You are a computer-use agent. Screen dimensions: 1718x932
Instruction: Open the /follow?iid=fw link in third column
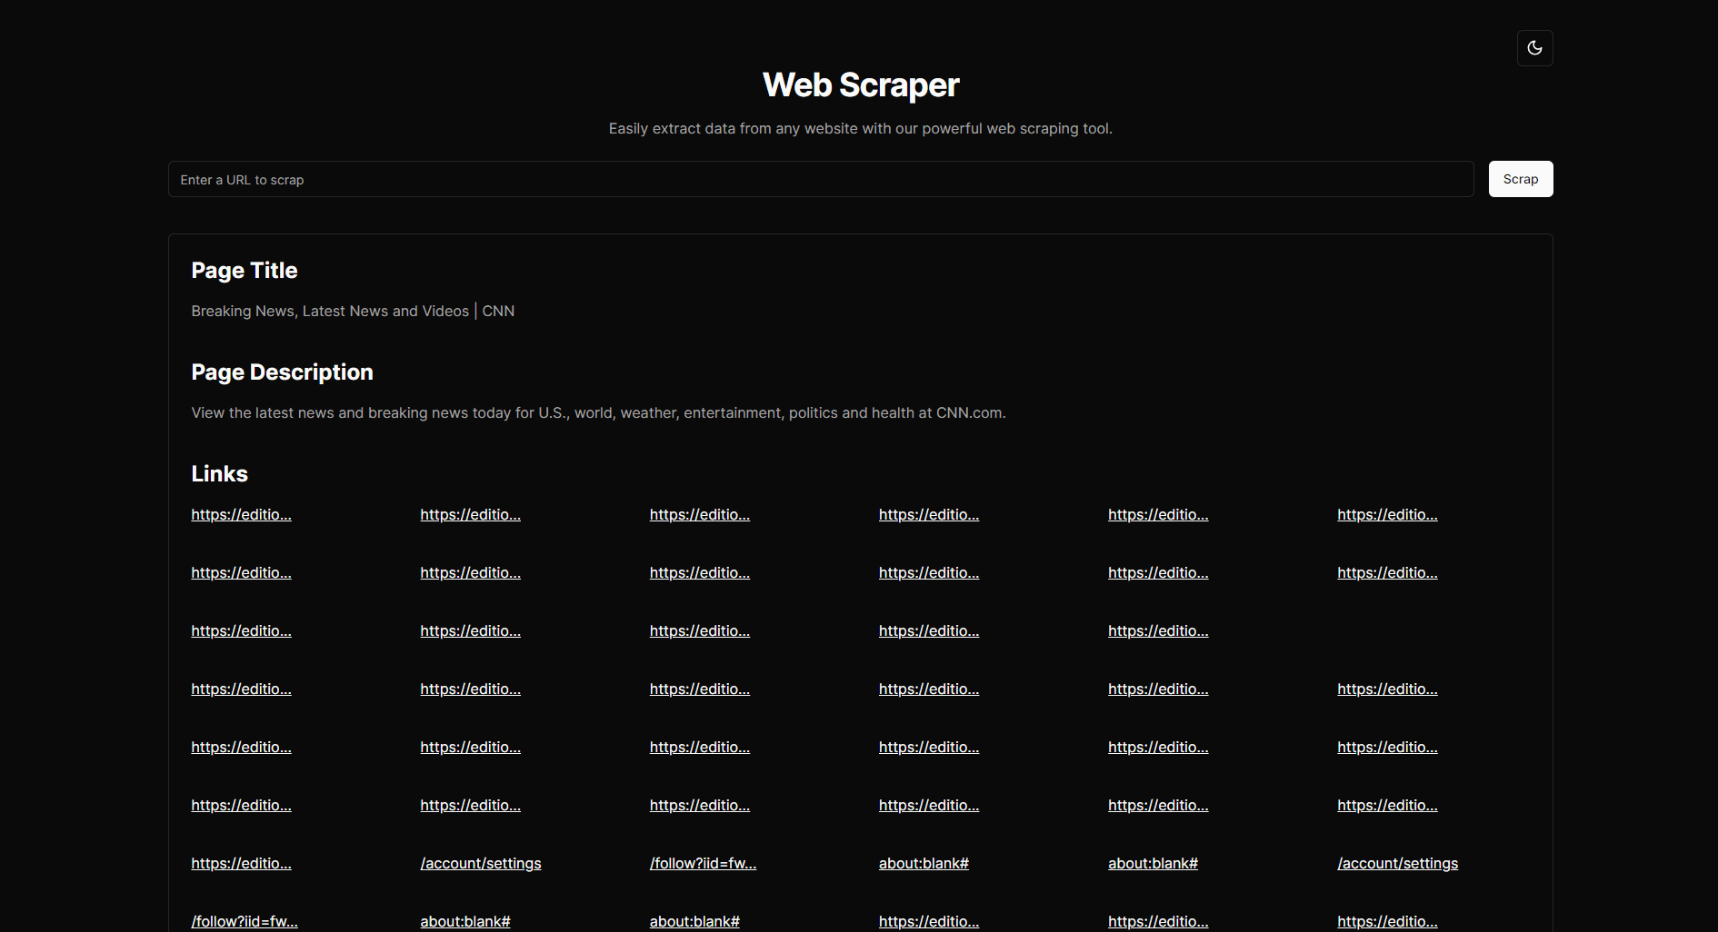click(702, 863)
